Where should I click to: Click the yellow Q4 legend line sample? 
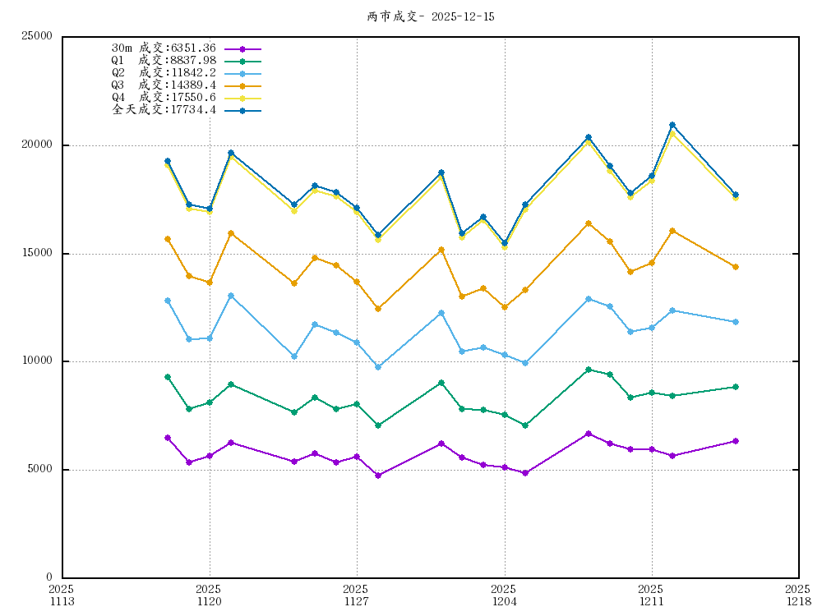click(x=242, y=98)
